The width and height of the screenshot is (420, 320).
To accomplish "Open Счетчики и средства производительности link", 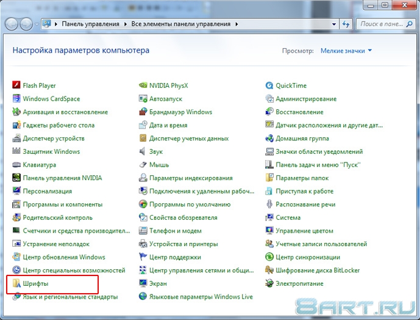I will pos(76,231).
